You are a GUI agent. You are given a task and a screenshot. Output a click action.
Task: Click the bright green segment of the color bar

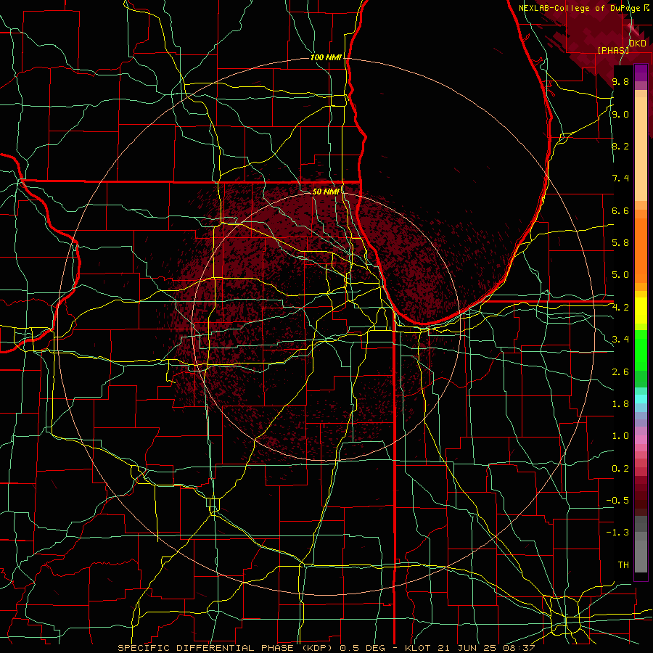[641, 351]
